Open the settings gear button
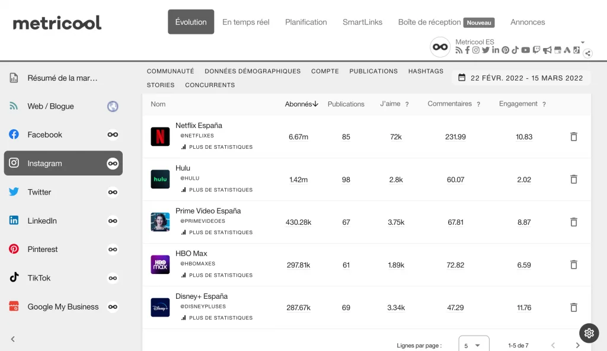The image size is (607, 351). [x=589, y=333]
